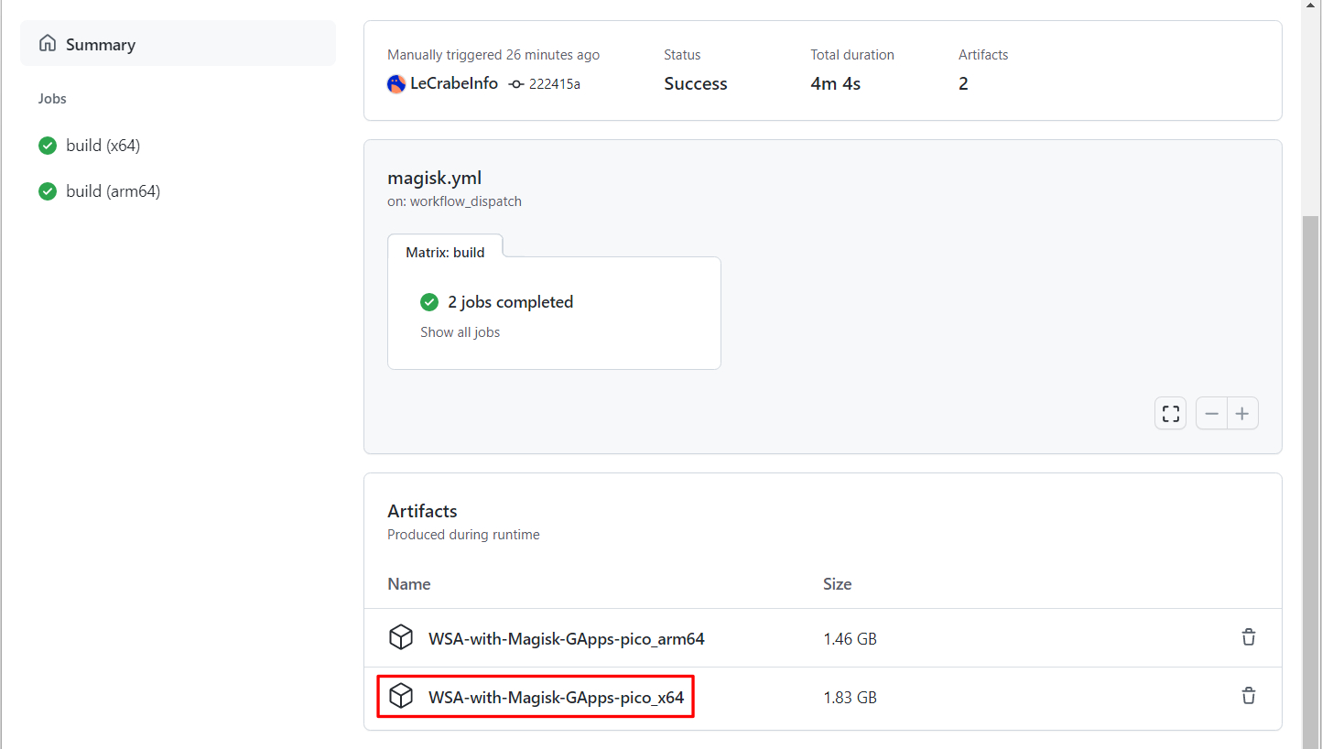Zoom in the workflow graph
Screen dimensions: 1322x749
click(1242, 414)
